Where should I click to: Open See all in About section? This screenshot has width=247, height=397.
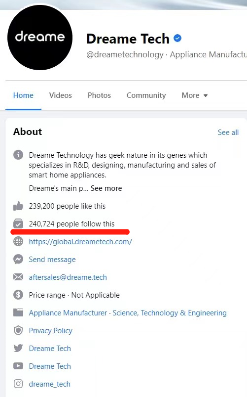pyautogui.click(x=228, y=132)
